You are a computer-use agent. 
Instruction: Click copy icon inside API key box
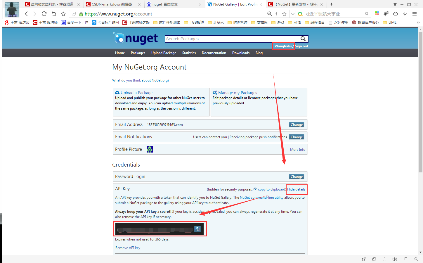197,229
